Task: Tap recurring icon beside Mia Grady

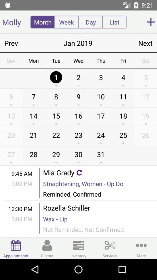Action: 79,173
